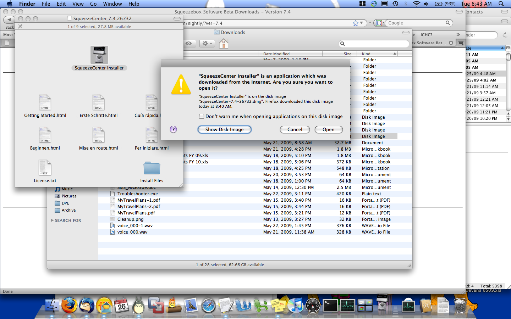Open the Go menu in menu bar
The width and height of the screenshot is (511, 319).
pos(93,4)
